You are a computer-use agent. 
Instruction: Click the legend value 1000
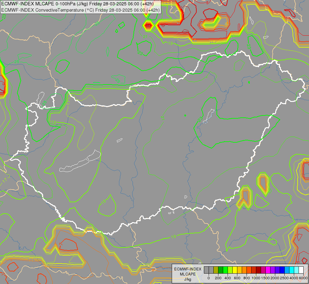point(256,278)
